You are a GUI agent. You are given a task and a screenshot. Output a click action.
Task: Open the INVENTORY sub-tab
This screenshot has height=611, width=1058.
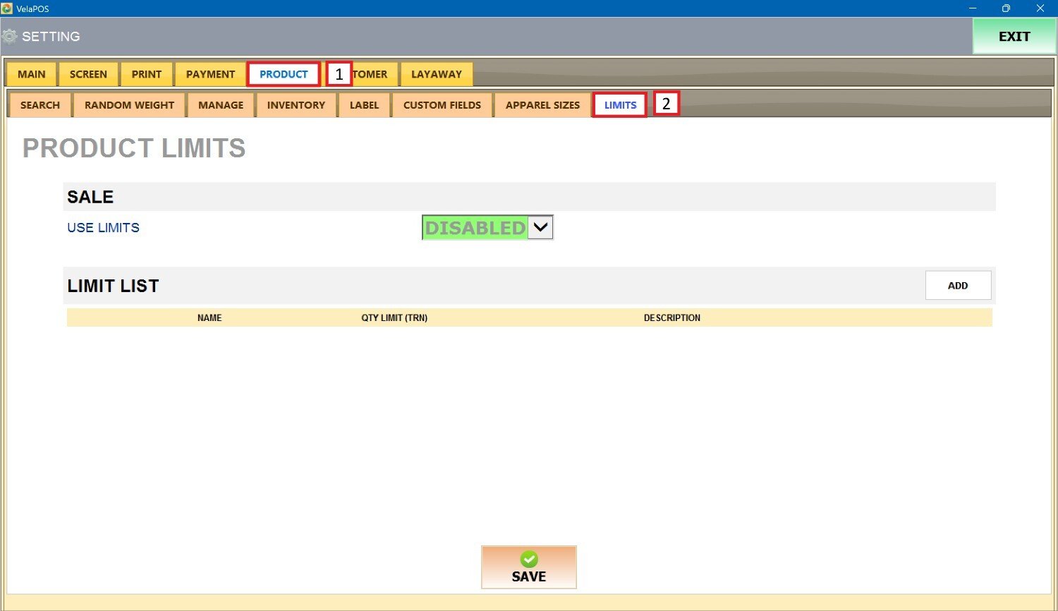click(296, 105)
